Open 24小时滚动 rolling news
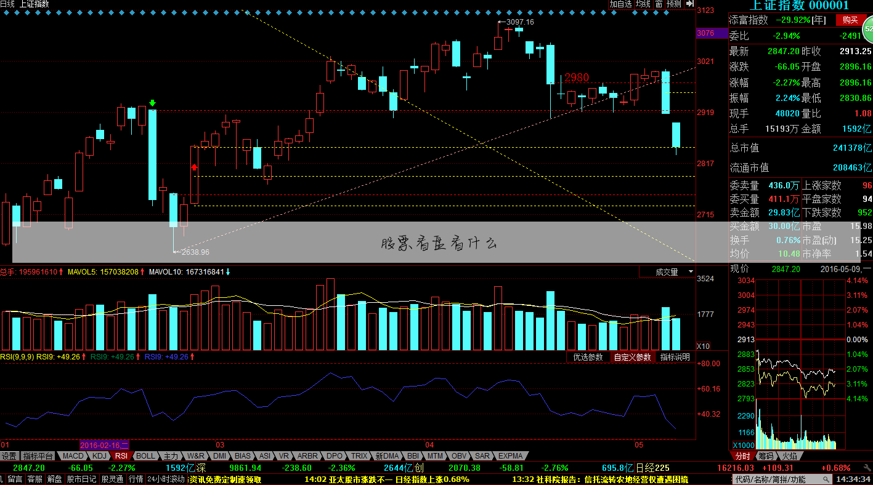This screenshot has width=873, height=485. 166,479
